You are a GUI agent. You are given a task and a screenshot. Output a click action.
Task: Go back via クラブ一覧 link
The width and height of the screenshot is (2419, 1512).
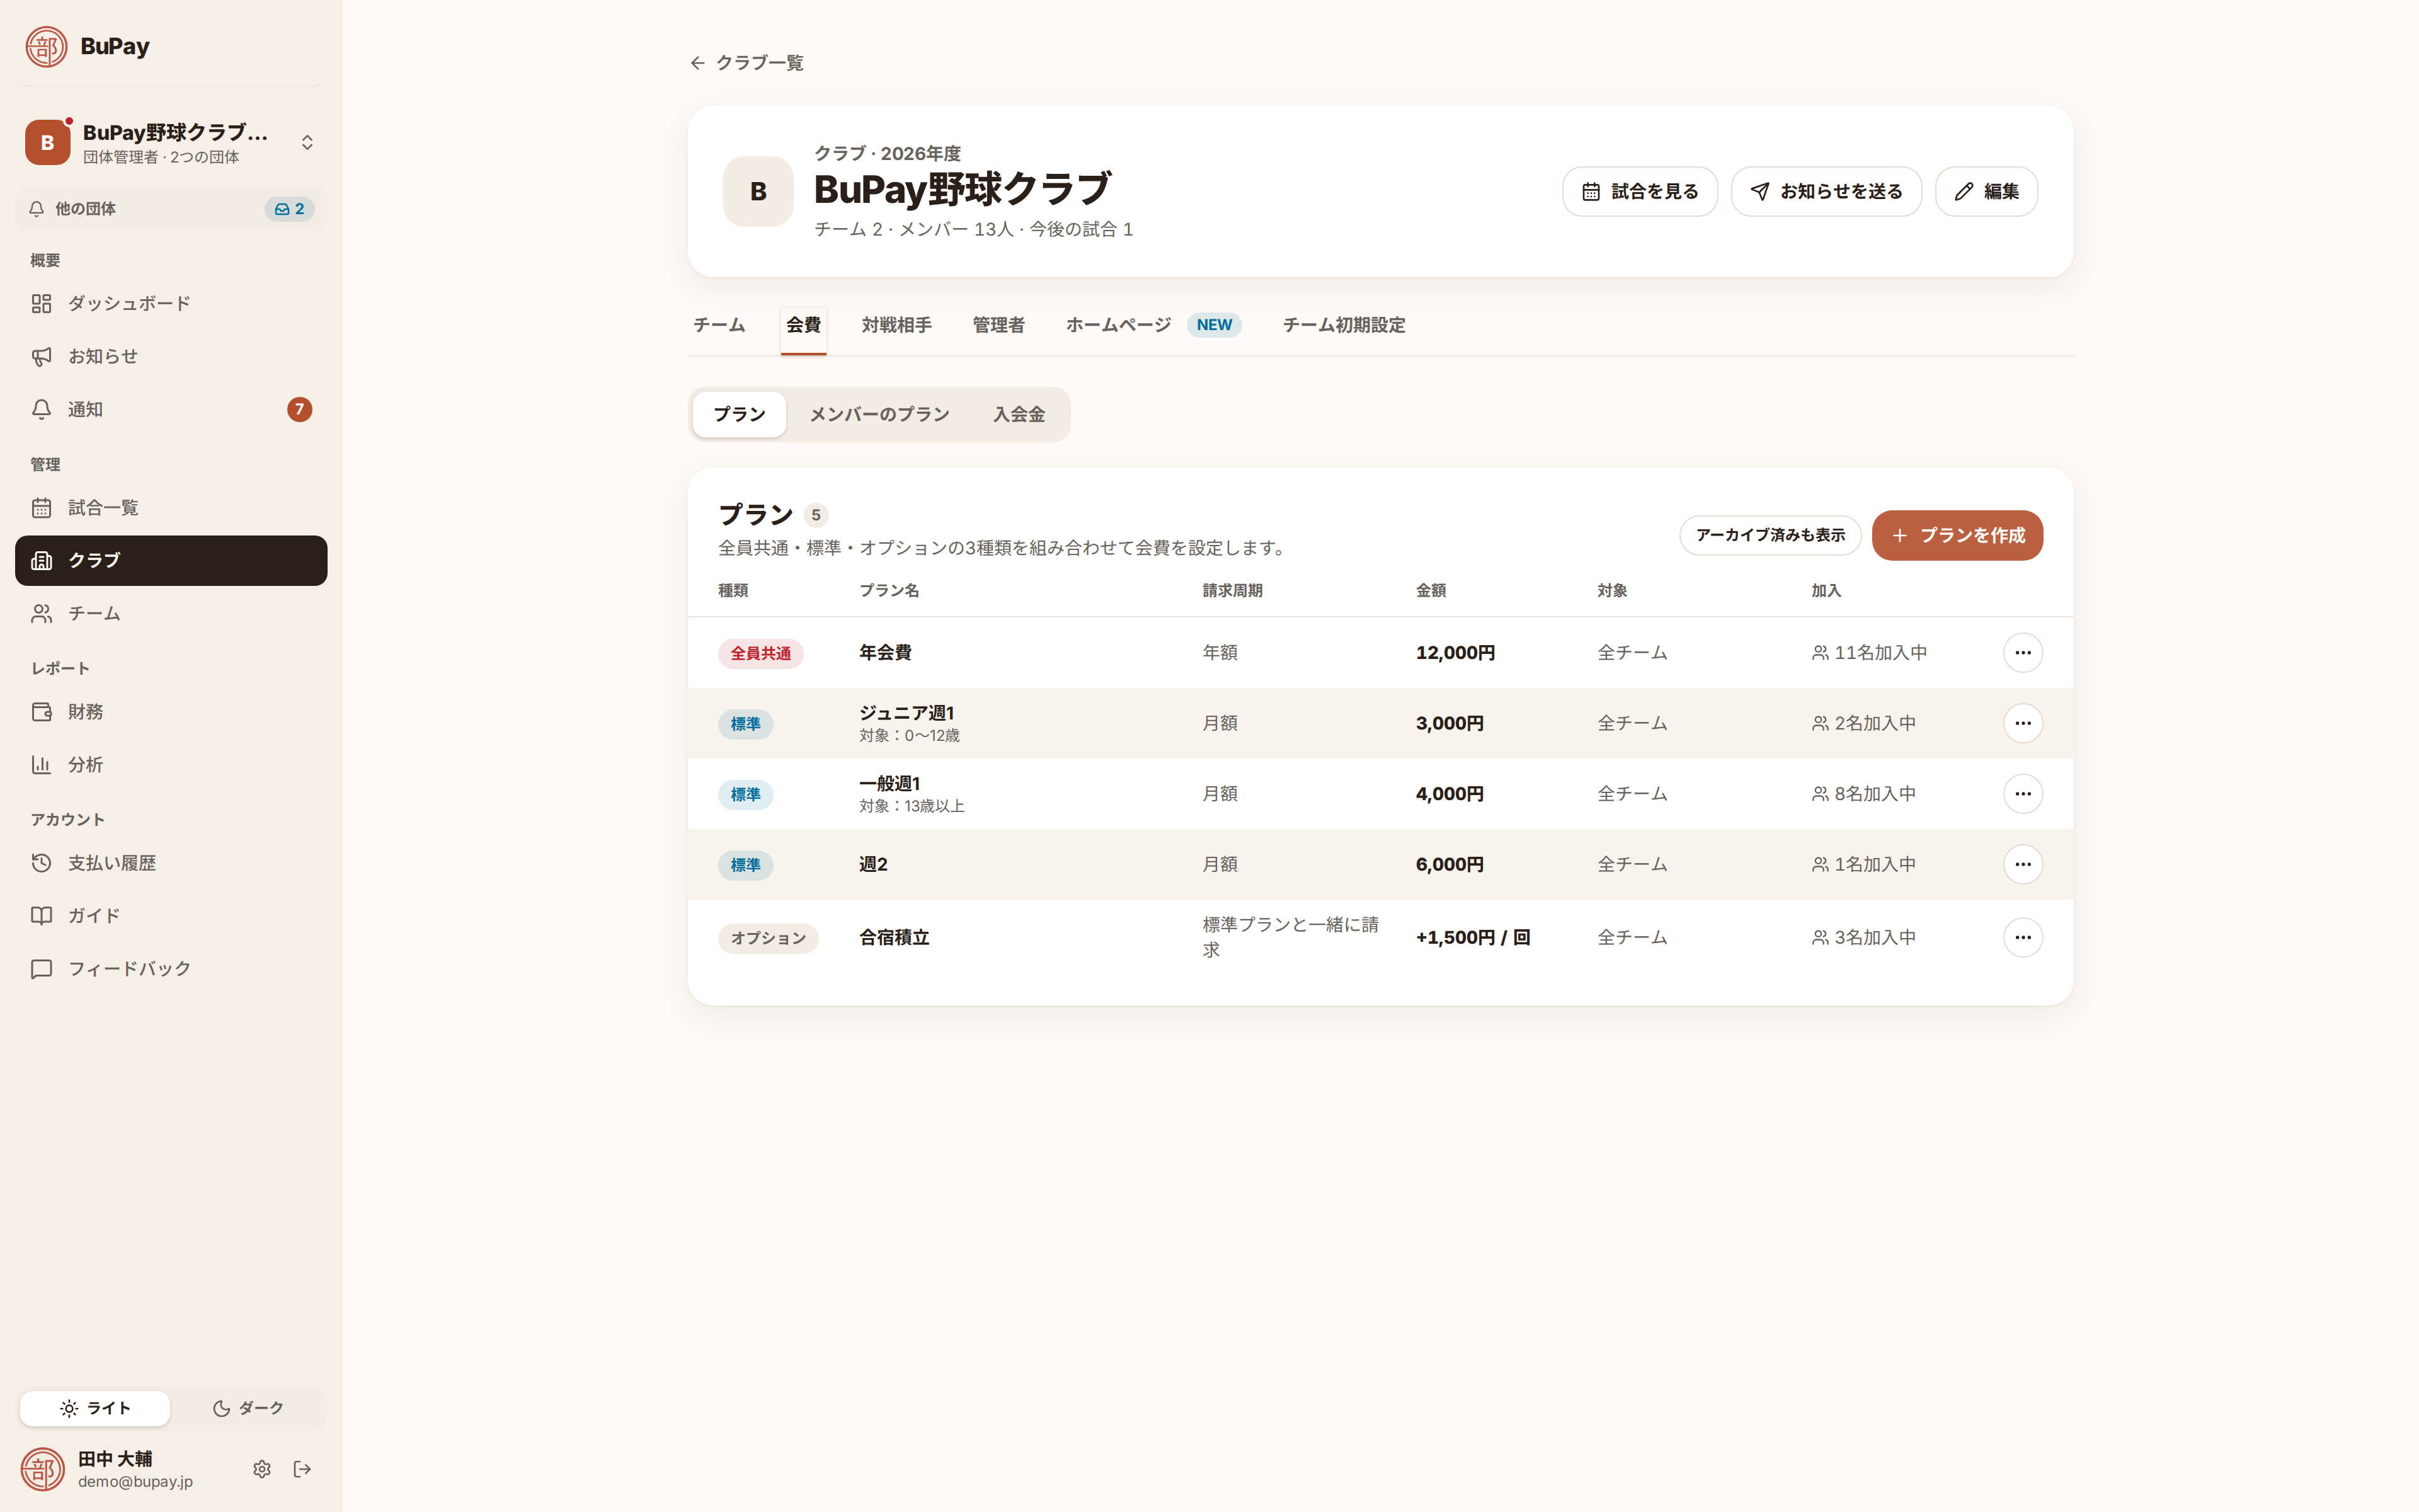click(746, 63)
